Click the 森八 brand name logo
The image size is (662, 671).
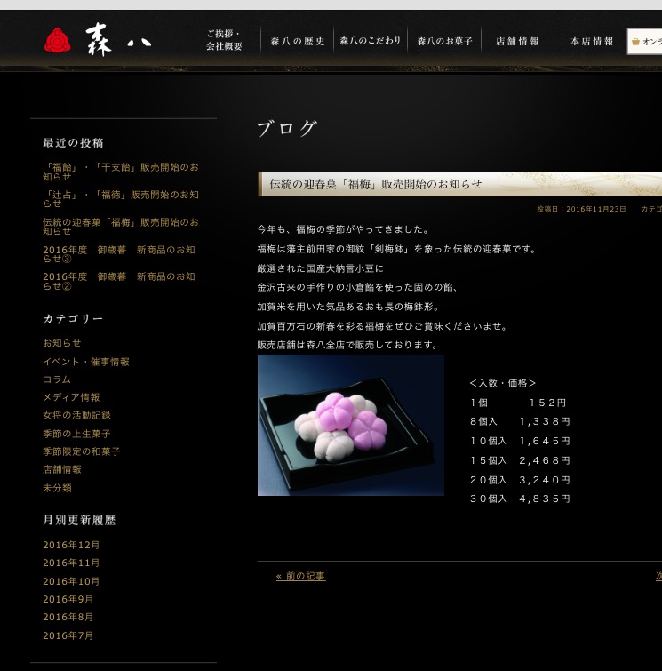[x=118, y=40]
